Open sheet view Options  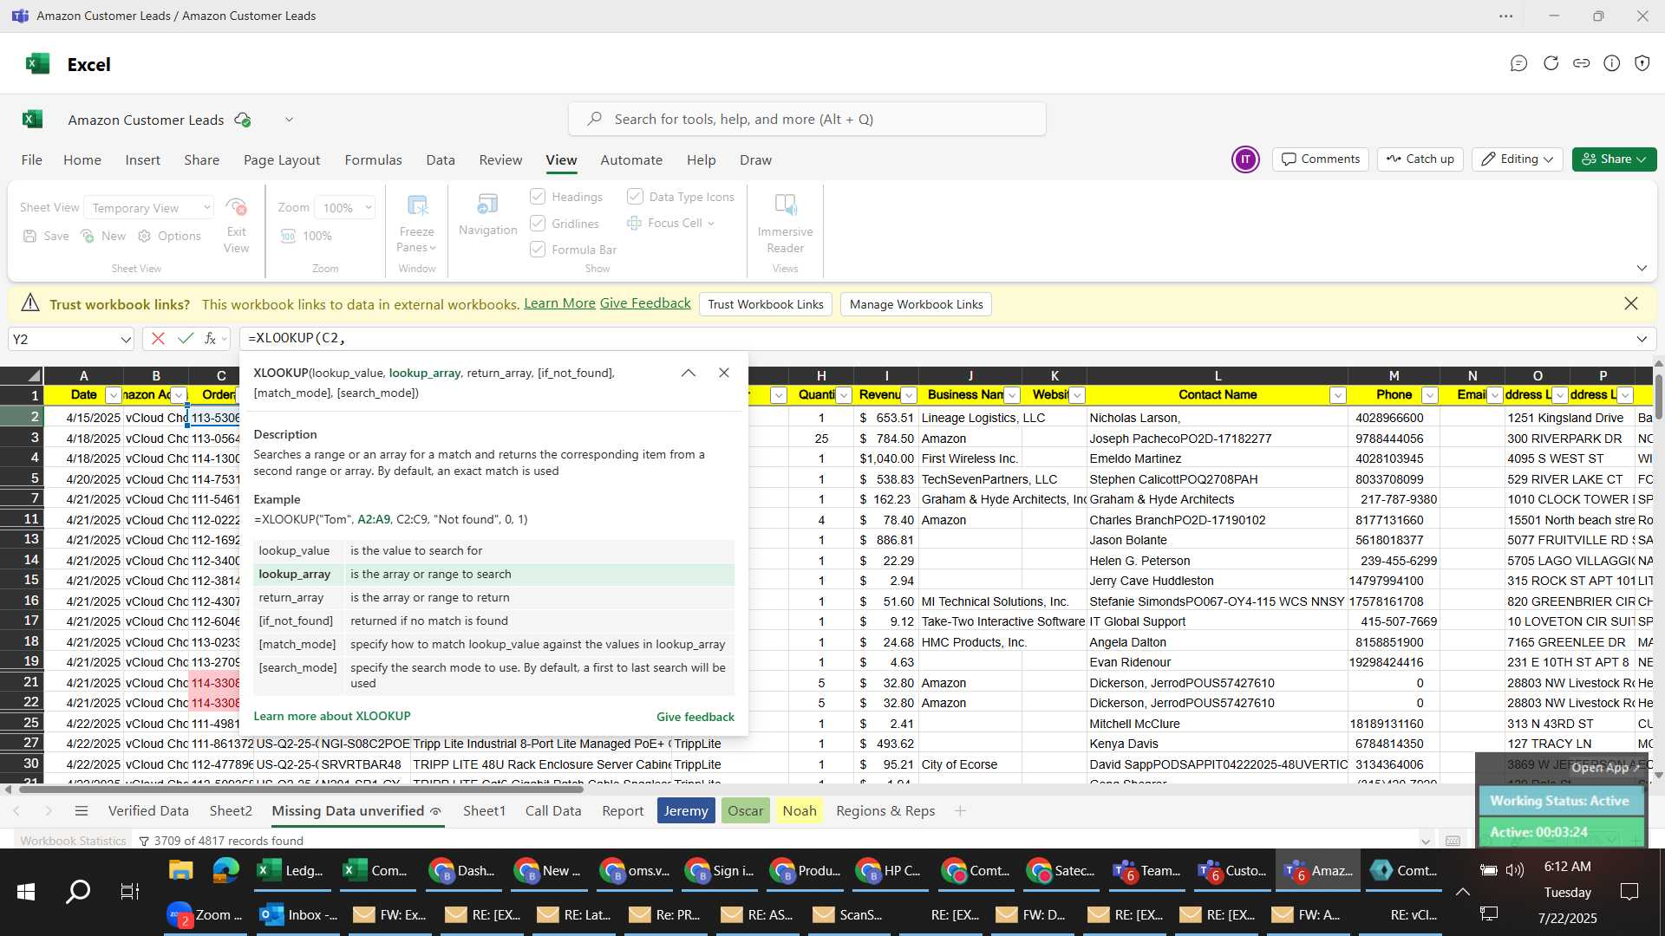point(169,236)
